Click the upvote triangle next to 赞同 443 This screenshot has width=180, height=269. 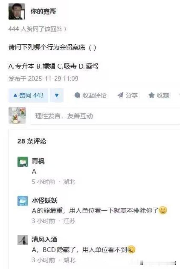pos(15,95)
